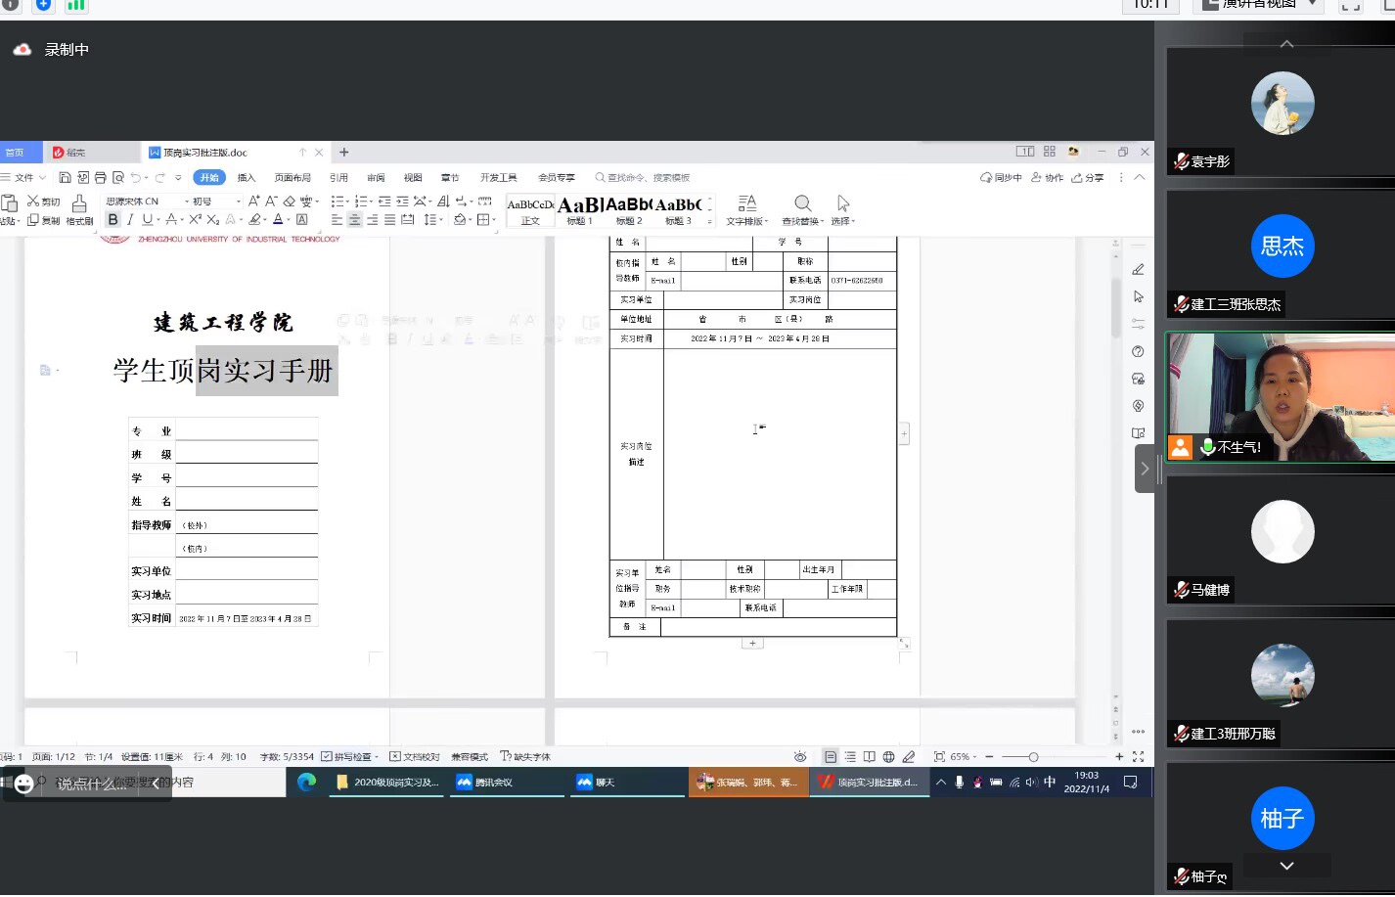Image resolution: width=1395 pixels, height=897 pixels.
Task: Switch to the 插入 ribbon tab
Action: (x=246, y=178)
